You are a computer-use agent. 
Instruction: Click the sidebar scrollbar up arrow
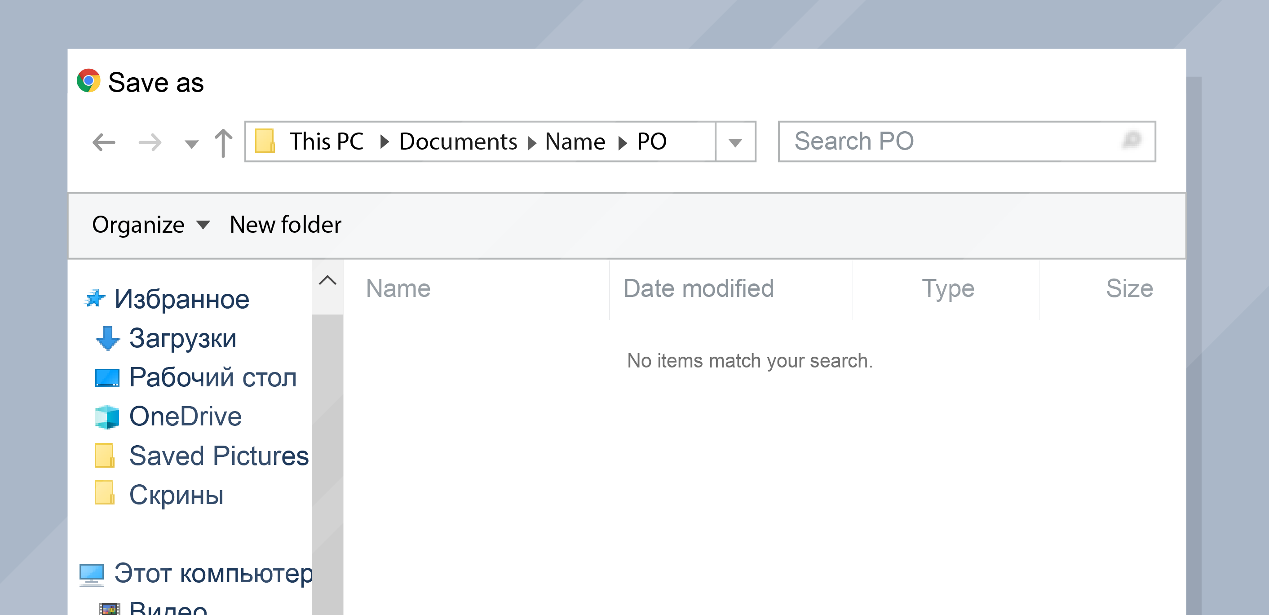(x=327, y=281)
